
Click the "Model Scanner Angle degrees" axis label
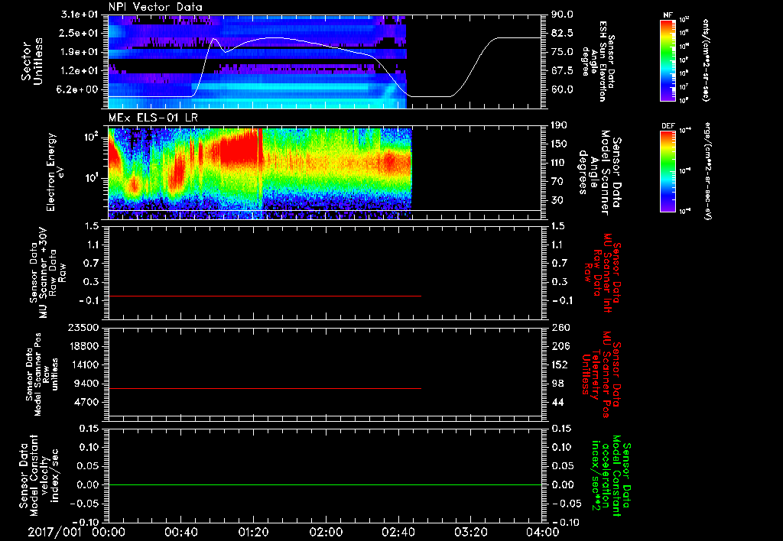599,172
